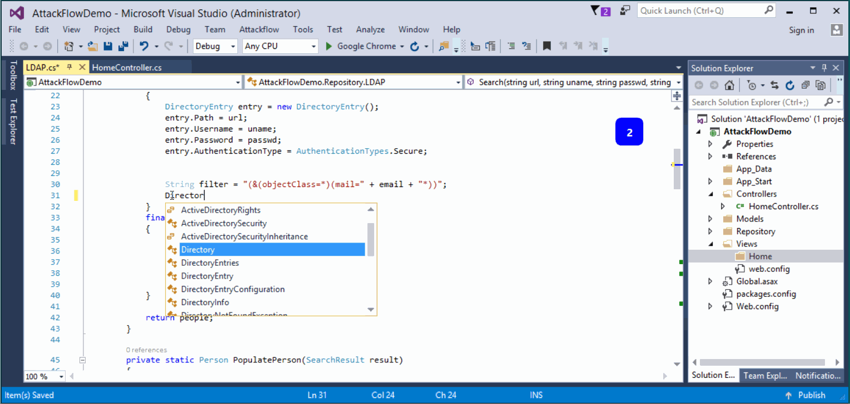This screenshot has width=850, height=404.
Task: Click the Uncomment selected lines icon
Action: point(526,47)
